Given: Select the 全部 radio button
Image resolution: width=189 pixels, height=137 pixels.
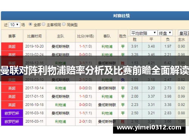Looking at the screenshot, I should pos(30,24).
